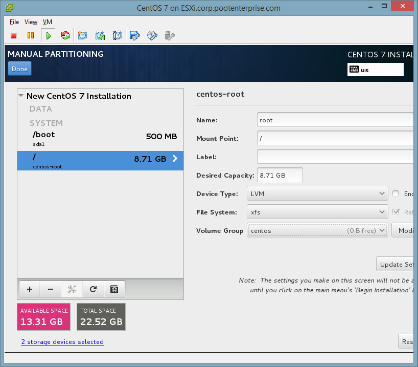Click the Reset virtual machine icon
The image size is (418, 367).
click(65, 35)
